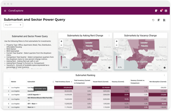
Task: Click the export document icon under header
Action: (x=164, y=20)
